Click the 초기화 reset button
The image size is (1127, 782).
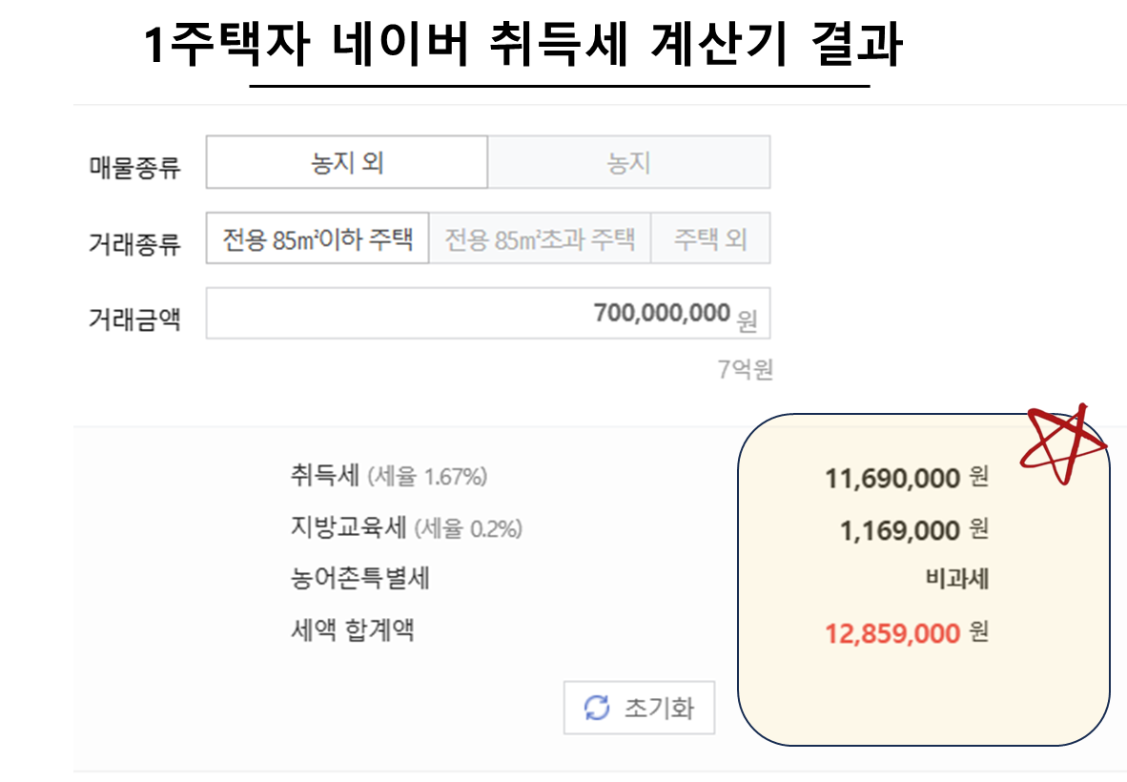639,708
